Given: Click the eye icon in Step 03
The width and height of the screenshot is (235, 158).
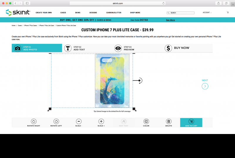Looking at the screenshot, I should (118, 48).
